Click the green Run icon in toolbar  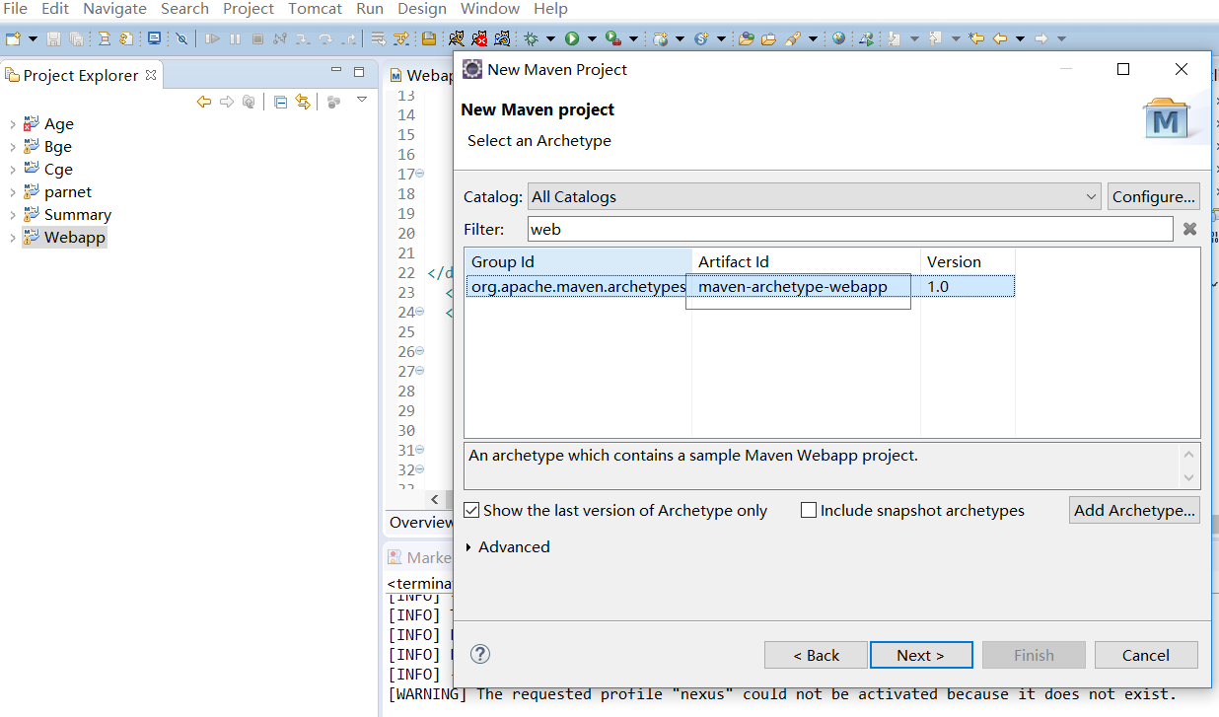572,38
